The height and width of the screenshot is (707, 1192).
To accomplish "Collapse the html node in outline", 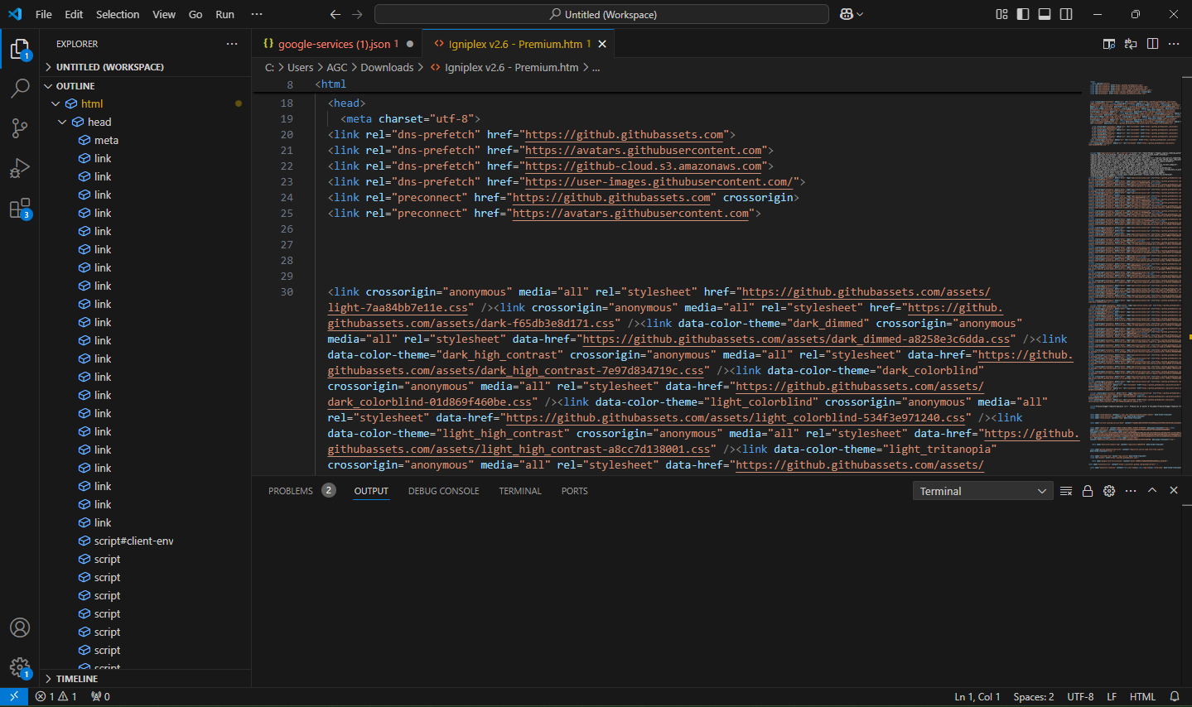I will coord(56,103).
